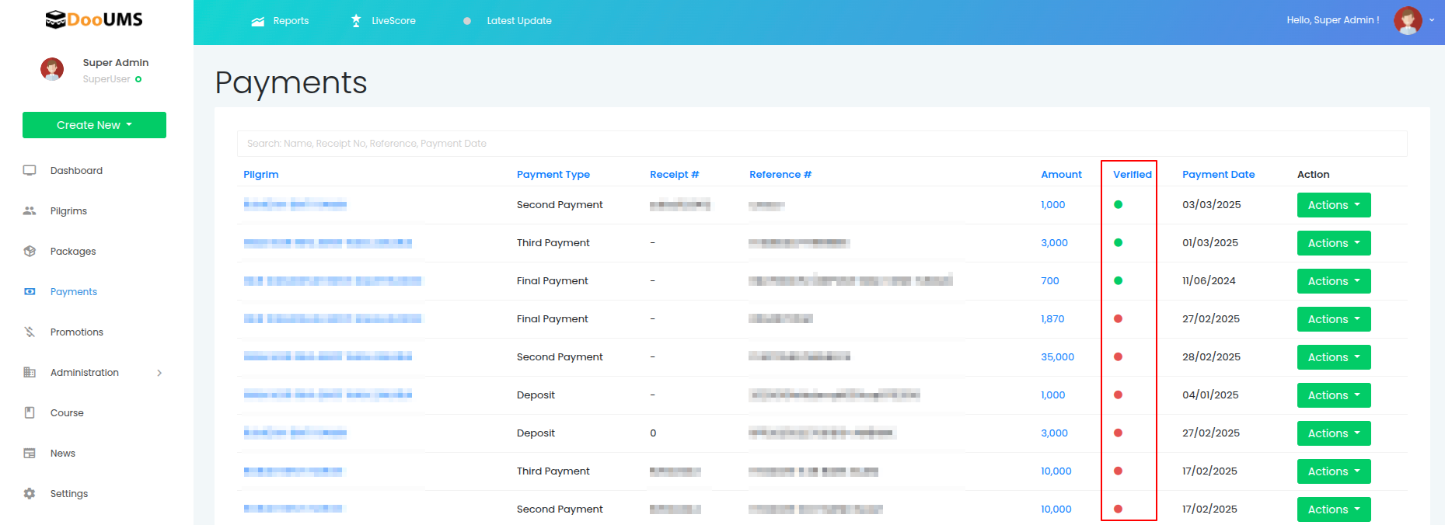Open Actions dropdown for 3,000 Deposit on 27/02/2025
This screenshot has height=525, width=1445.
[1334, 433]
